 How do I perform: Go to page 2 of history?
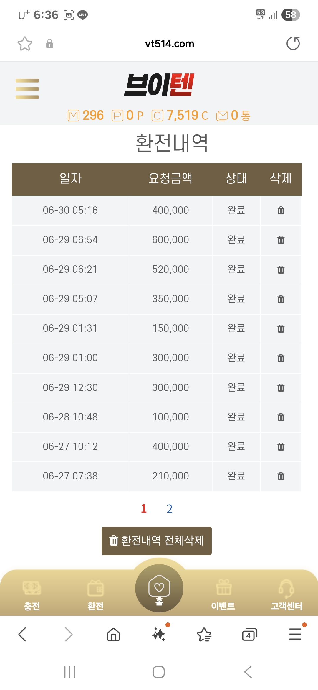pyautogui.click(x=170, y=509)
